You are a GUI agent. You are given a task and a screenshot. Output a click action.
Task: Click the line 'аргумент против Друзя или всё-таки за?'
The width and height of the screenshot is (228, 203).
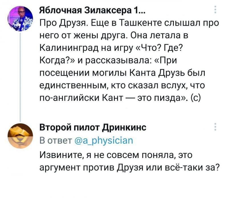coord(129,168)
